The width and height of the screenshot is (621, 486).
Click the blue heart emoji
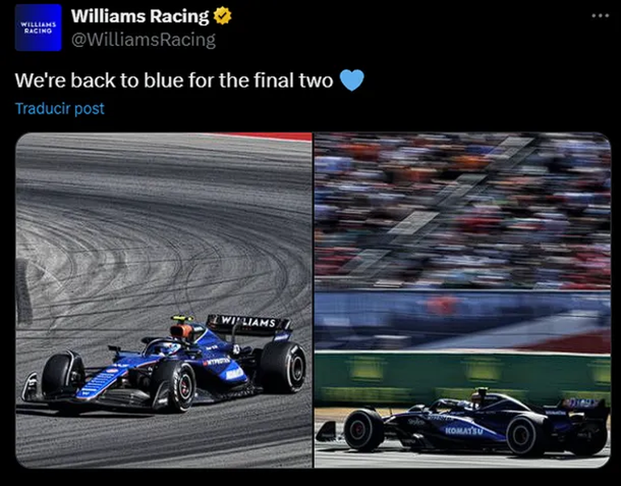(x=352, y=80)
